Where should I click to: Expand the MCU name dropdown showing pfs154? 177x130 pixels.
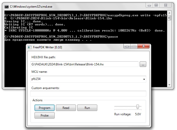pyautogui.click(x=144, y=79)
